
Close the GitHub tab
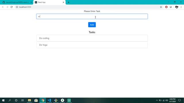coord(31,2)
